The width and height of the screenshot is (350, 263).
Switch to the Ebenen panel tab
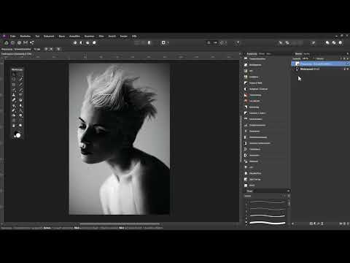coord(298,54)
